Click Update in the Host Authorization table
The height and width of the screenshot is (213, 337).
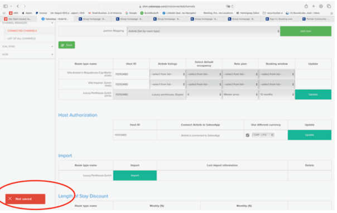point(310,135)
